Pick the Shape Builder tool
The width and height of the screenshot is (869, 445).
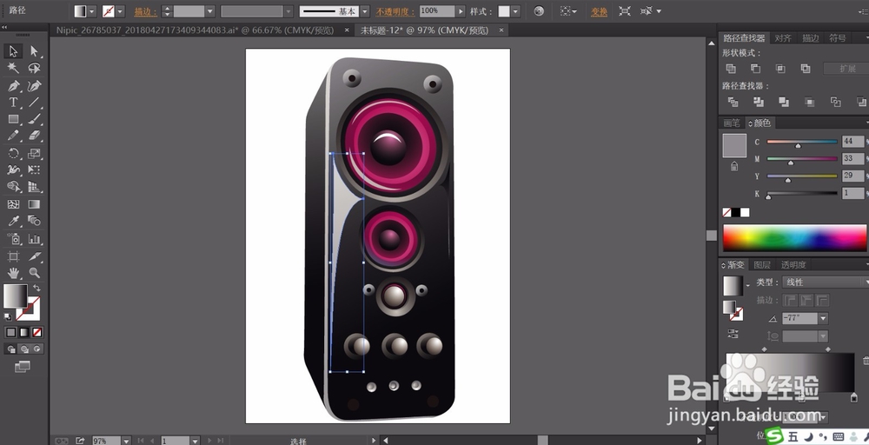coord(13,187)
